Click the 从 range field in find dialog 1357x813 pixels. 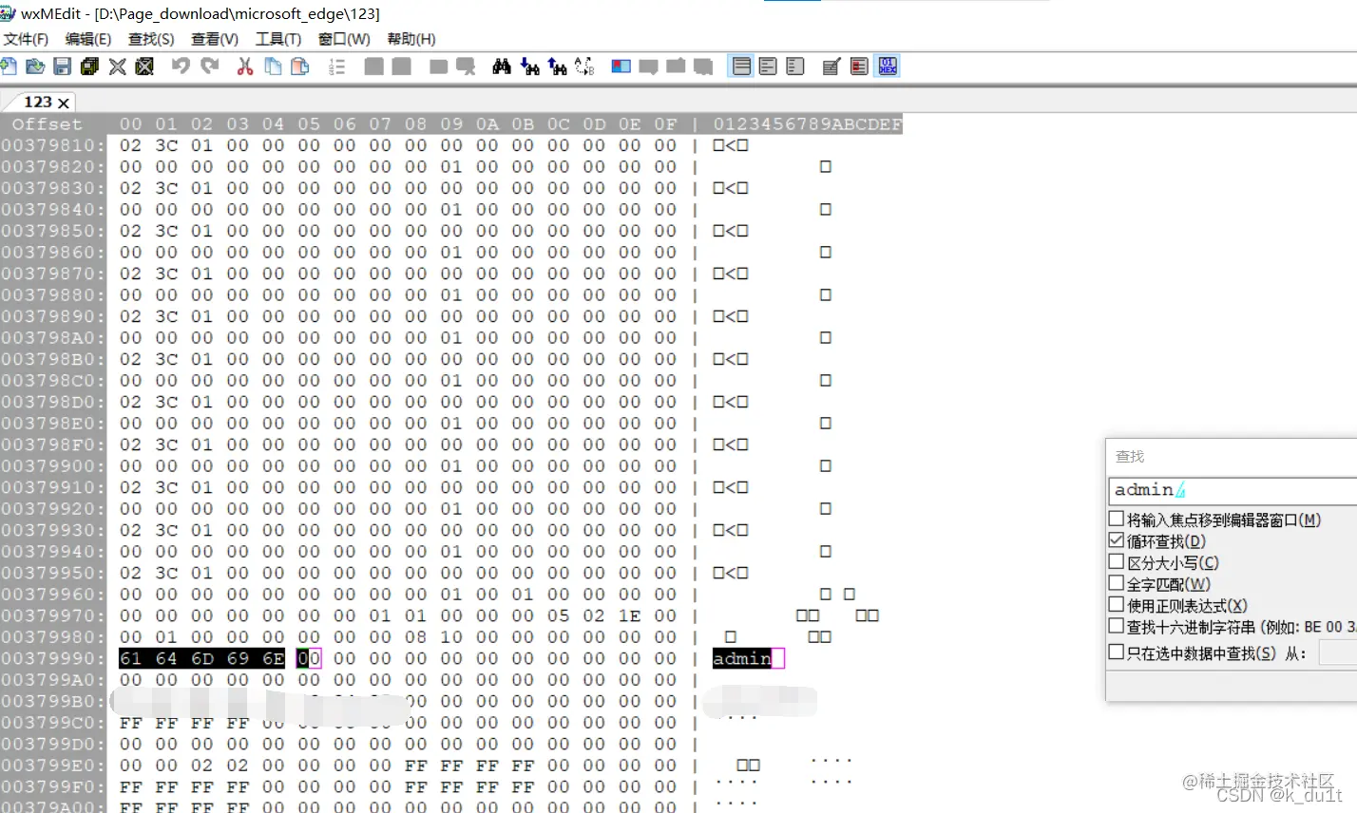(x=1338, y=652)
